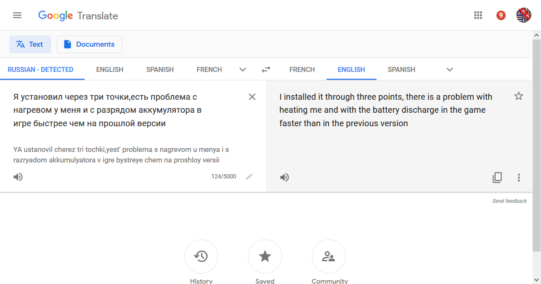Open the red notifications badge
This screenshot has height=284, width=541.
coord(501,16)
